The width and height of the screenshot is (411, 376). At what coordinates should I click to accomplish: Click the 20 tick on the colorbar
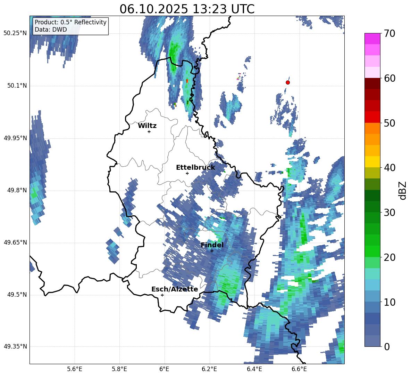389,257
